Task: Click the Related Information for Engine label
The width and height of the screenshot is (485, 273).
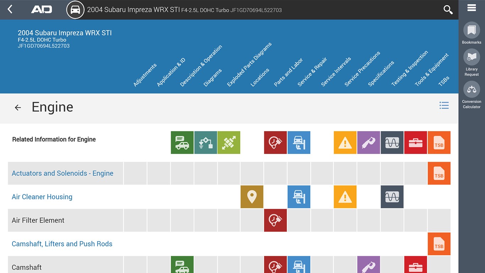Action: (54, 139)
